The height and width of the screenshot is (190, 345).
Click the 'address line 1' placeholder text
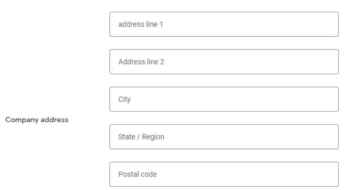pos(140,24)
